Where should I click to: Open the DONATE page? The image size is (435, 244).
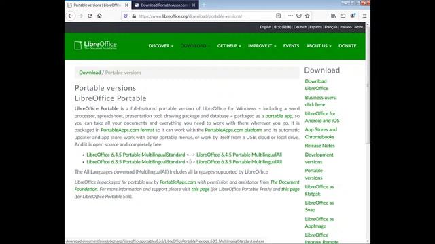pyautogui.click(x=347, y=46)
